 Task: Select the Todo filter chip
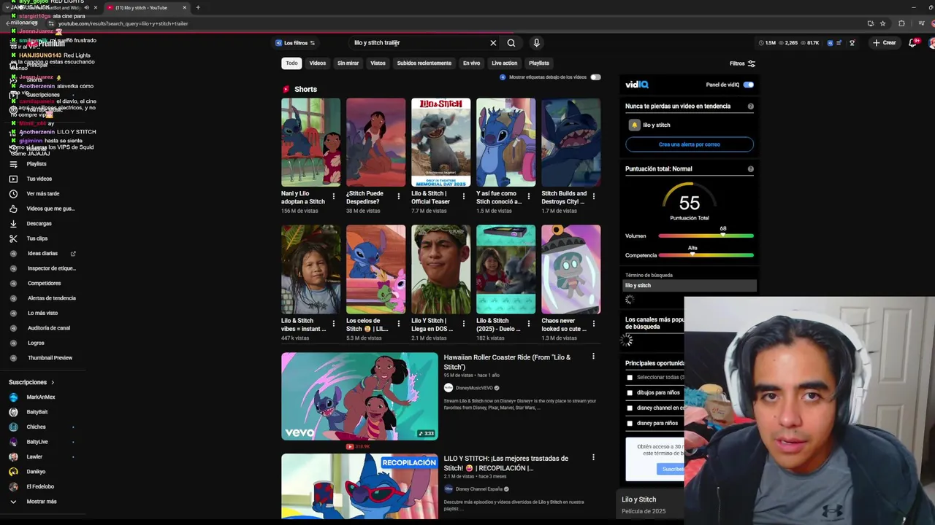tap(291, 63)
